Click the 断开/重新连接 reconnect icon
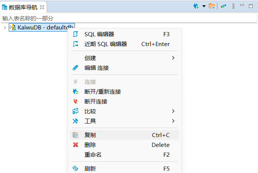Image resolution: width=258 pixels, height=173 pixels. pyautogui.click(x=75, y=92)
